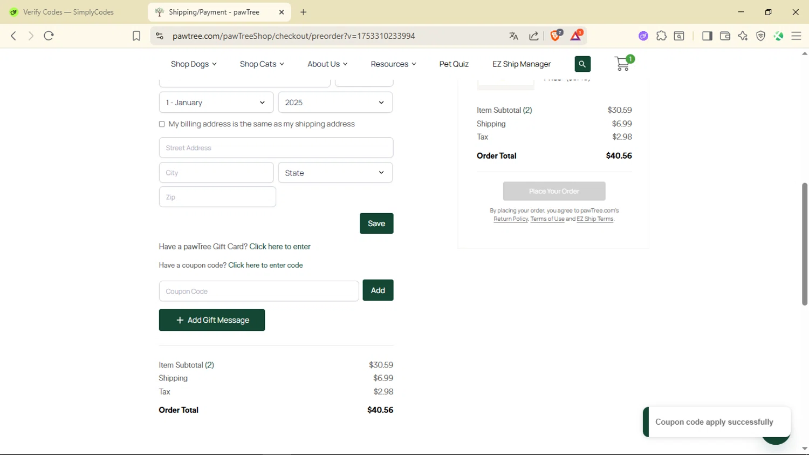
Task: Click into the Street Address field
Action: click(x=276, y=148)
